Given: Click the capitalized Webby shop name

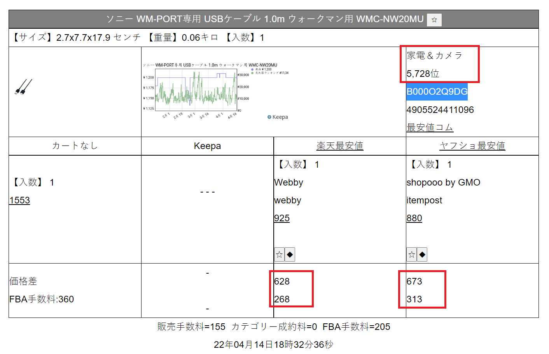Looking at the screenshot, I should [x=288, y=182].
